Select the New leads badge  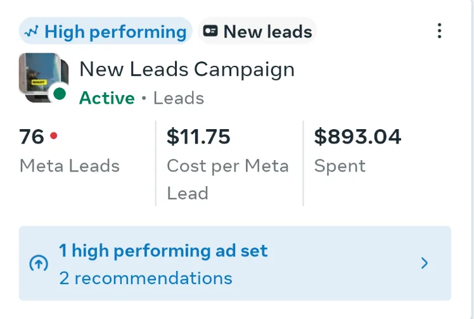pyautogui.click(x=257, y=31)
